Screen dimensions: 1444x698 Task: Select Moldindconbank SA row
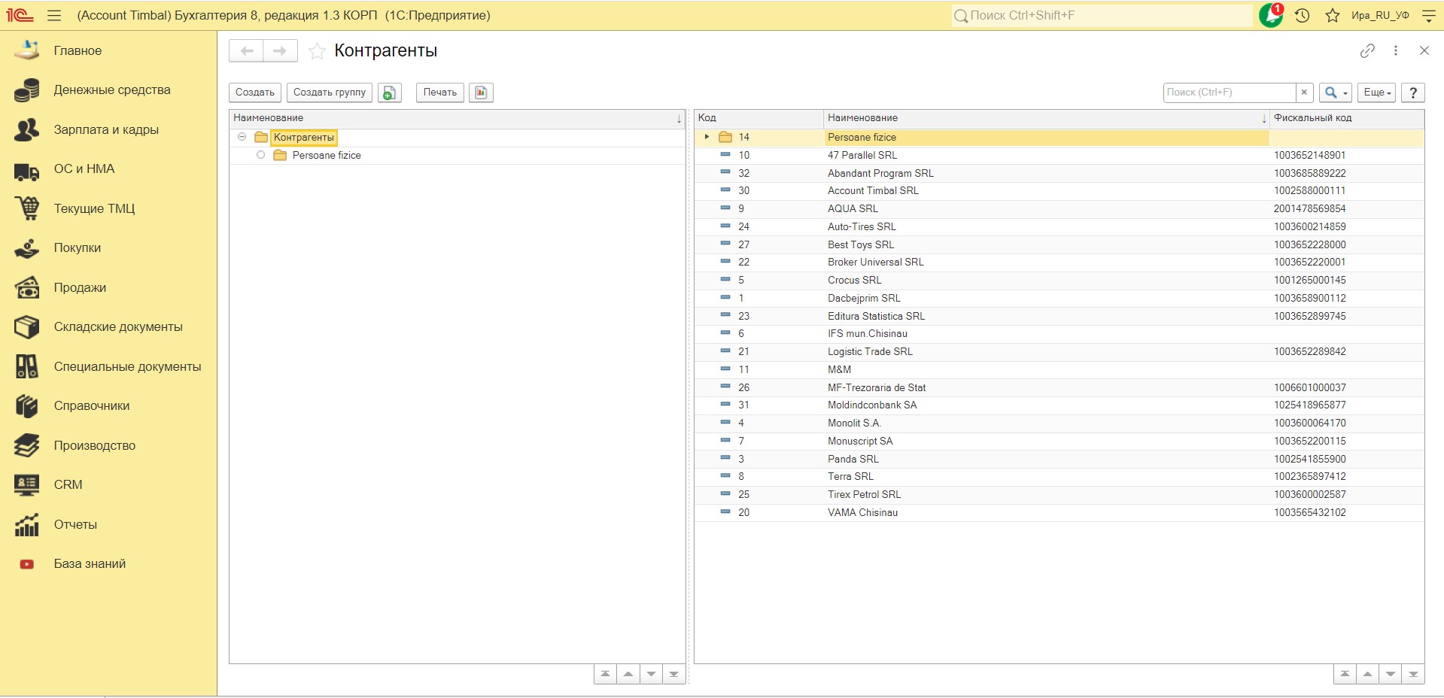pyautogui.click(x=1059, y=405)
